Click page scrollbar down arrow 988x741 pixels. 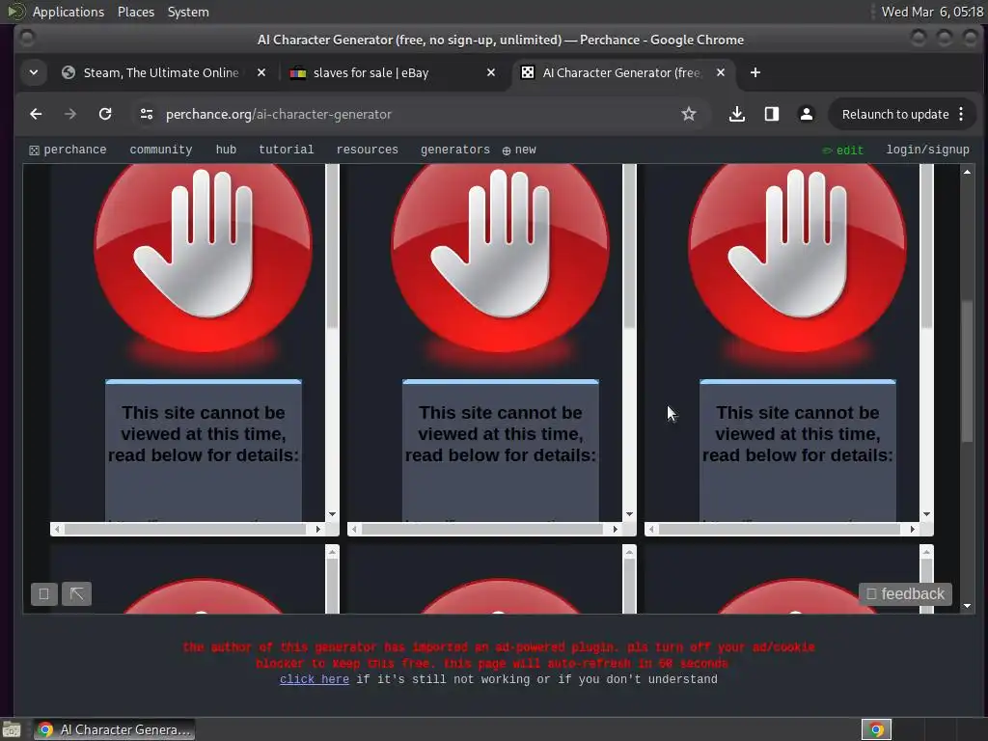[x=967, y=606]
